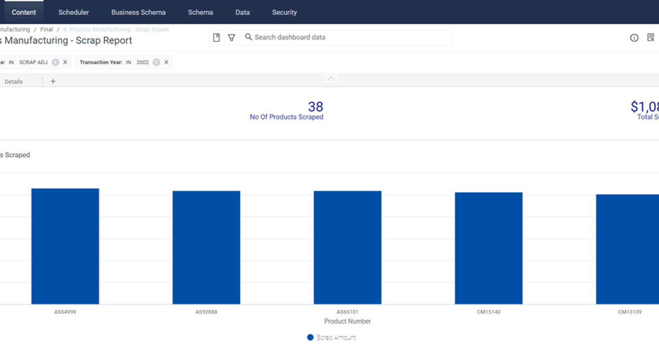
Task: Collapse the filter bar with the up chevron
Action: click(x=331, y=79)
